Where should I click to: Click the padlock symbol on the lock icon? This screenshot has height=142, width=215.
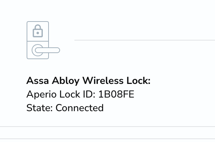[38, 31]
